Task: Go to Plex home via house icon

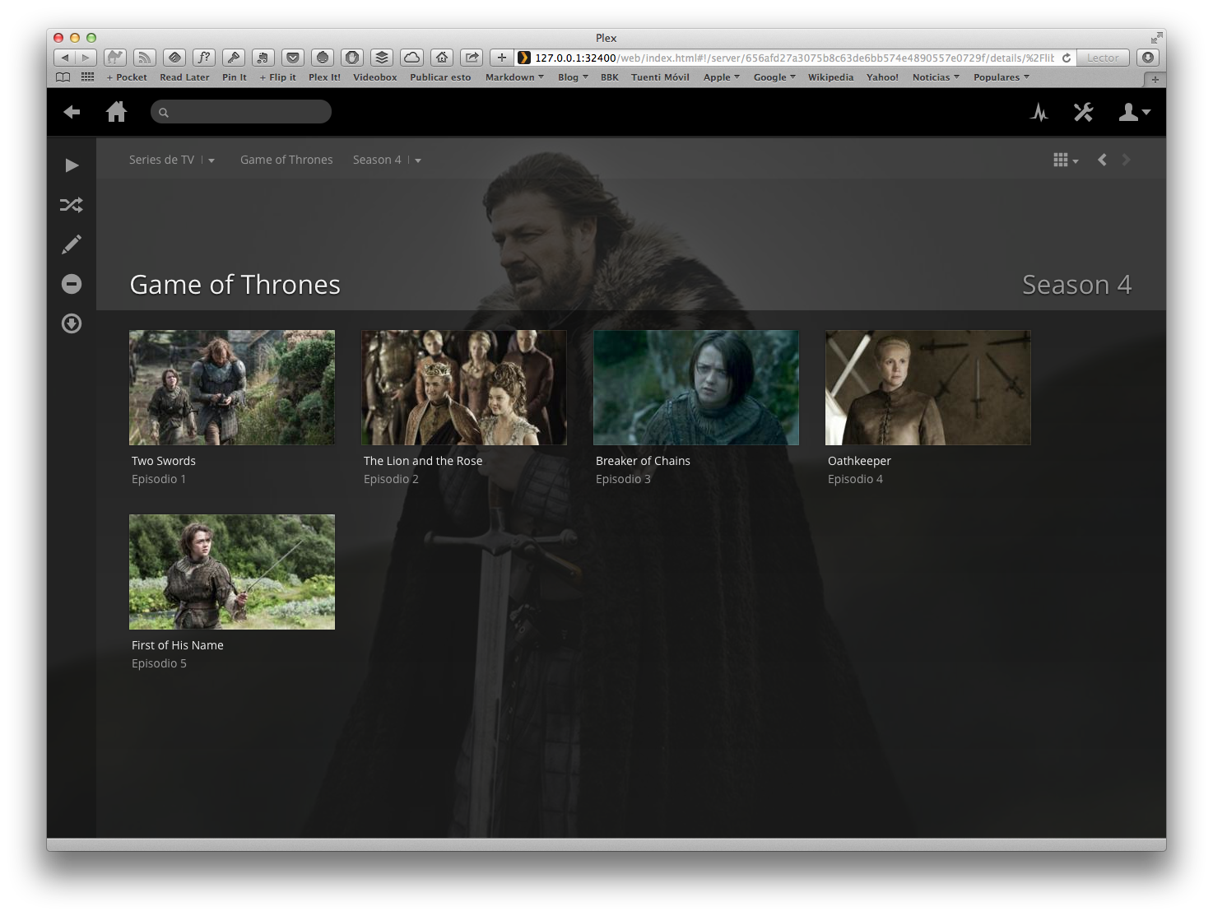Action: point(117,112)
